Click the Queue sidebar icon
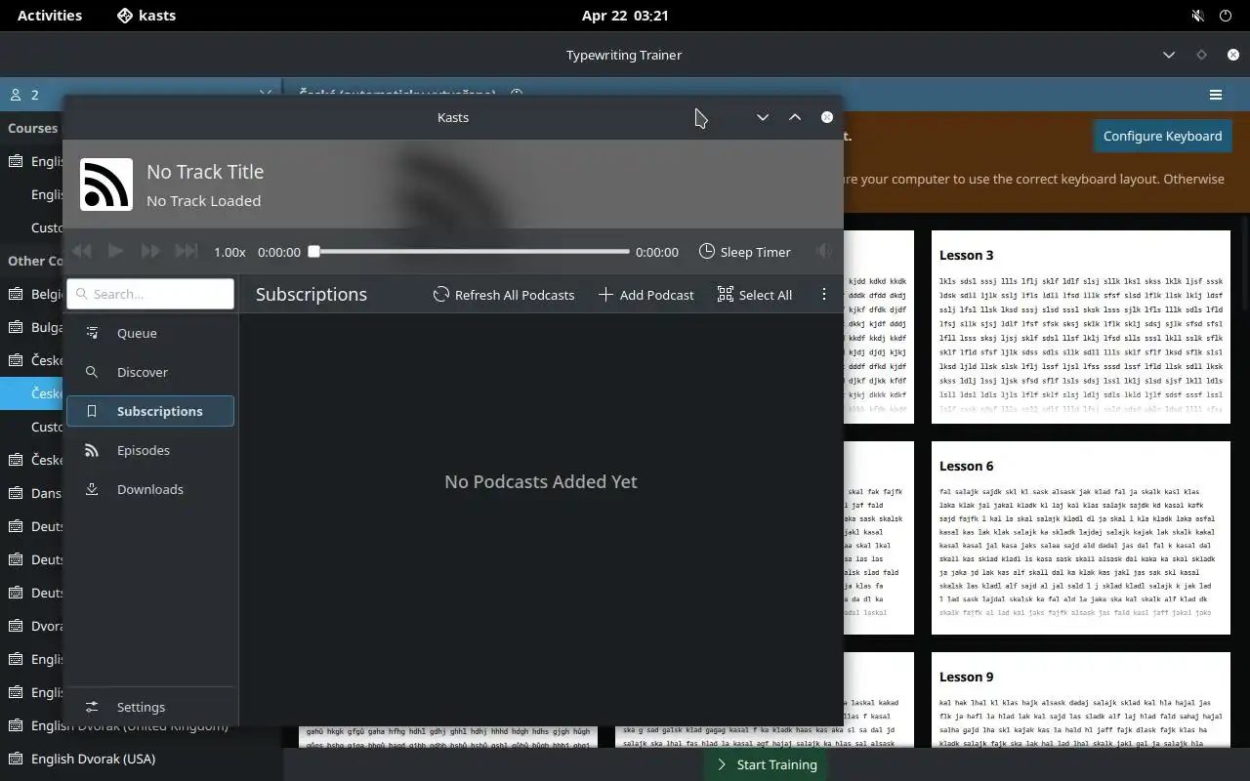 92,333
